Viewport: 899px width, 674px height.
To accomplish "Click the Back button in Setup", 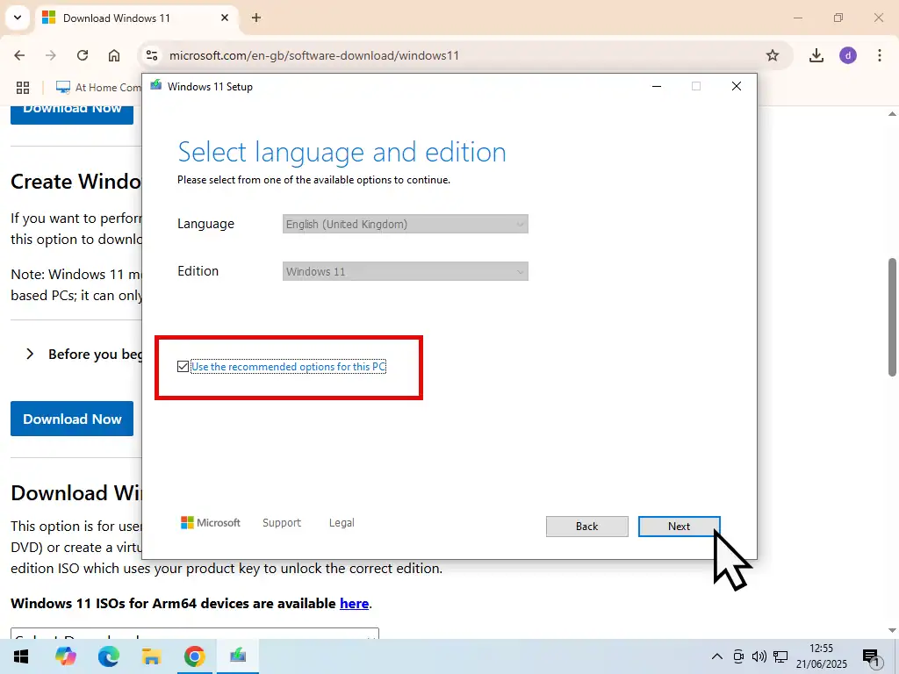I will 586,527.
